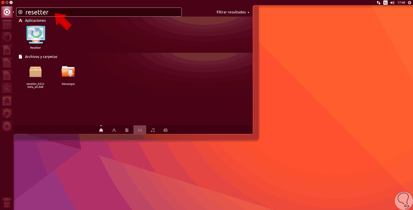Open System Settings from the launcher
The width and height of the screenshot is (413, 210).
point(7,113)
